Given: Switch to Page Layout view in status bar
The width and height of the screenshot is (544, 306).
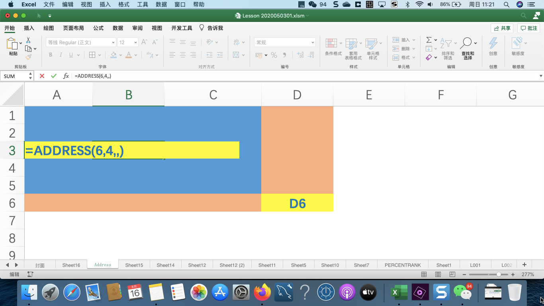Looking at the screenshot, I should [438, 275].
